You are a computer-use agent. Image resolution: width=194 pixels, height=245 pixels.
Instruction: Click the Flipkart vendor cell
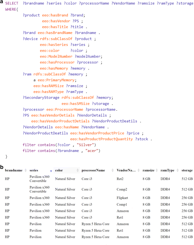pos(122,198)
